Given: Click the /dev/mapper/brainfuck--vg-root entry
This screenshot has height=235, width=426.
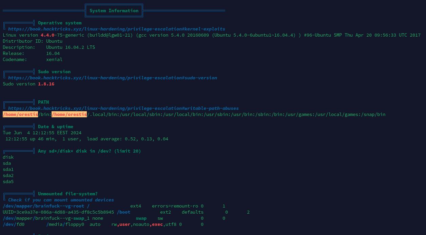Looking at the screenshot, I should 43,206.
